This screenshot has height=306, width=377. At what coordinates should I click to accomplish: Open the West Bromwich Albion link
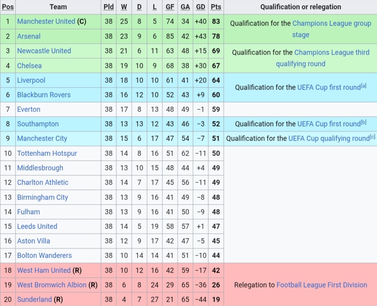[51, 285]
